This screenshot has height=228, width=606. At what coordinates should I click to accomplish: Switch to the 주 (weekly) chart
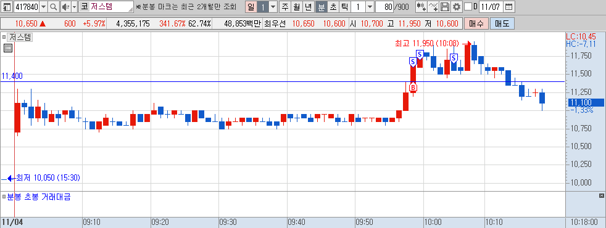point(285,7)
